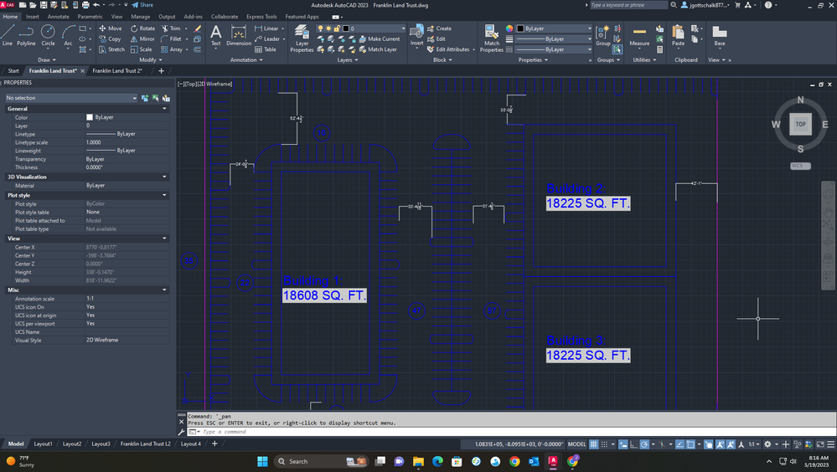
Task: Select the Mirror tool
Action: point(142,38)
